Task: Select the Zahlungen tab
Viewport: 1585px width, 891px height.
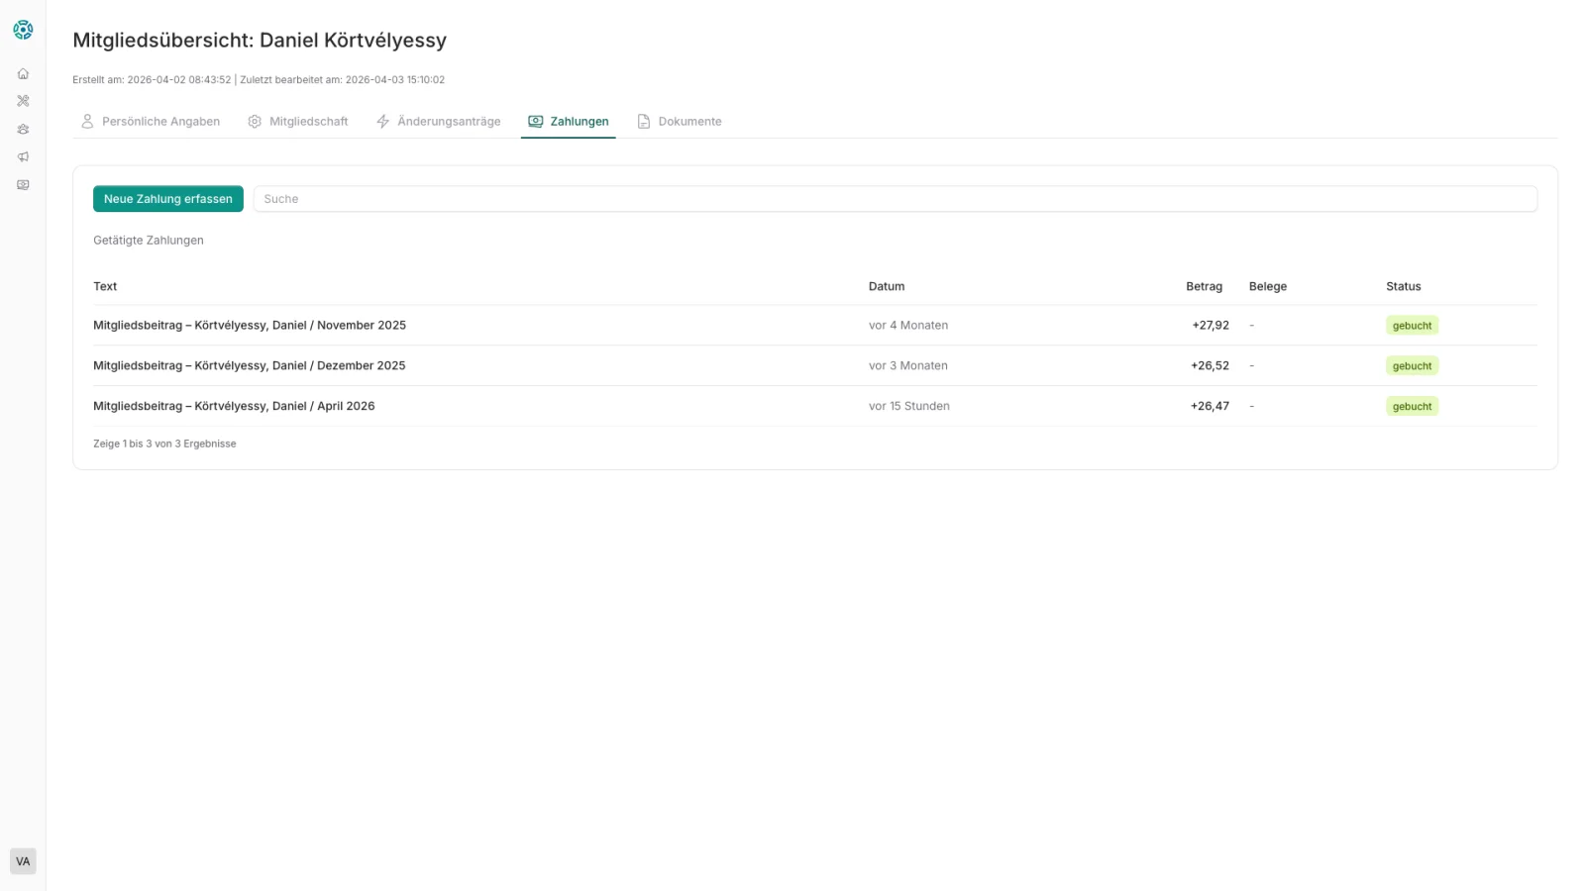Action: click(x=569, y=122)
